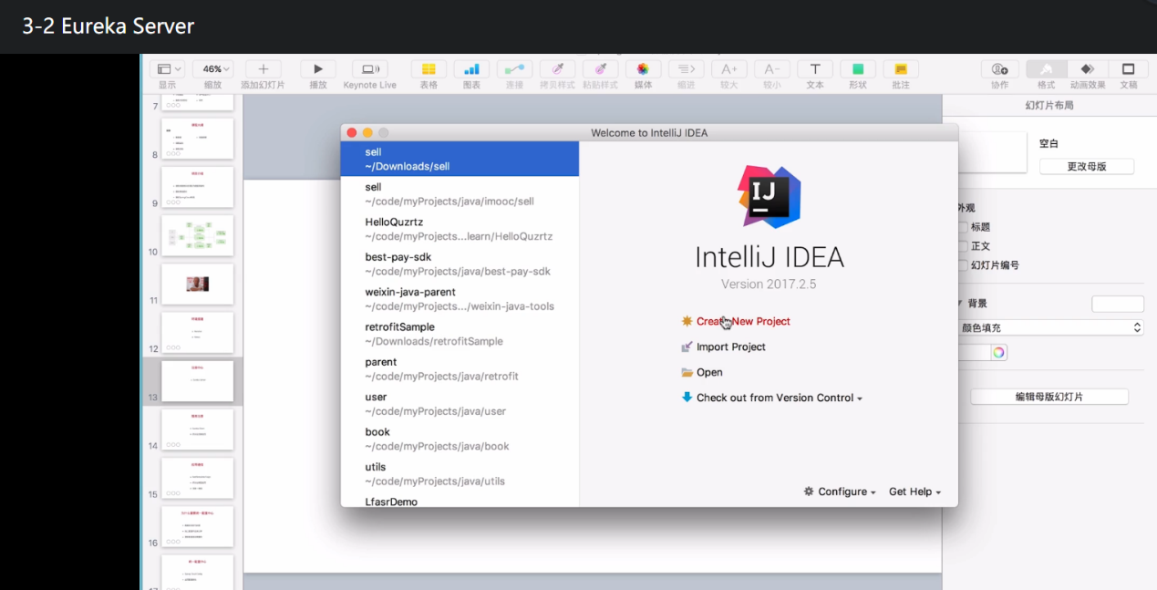Screen dimensions: 1157x590
Task: Open recent project sell in imooc folder
Action: point(460,193)
